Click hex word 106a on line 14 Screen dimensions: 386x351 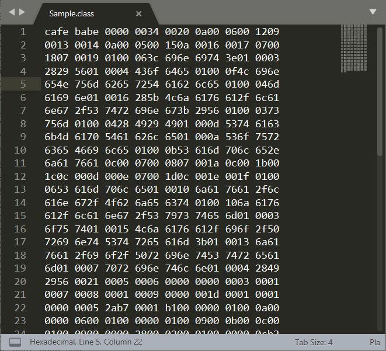pos(237,203)
